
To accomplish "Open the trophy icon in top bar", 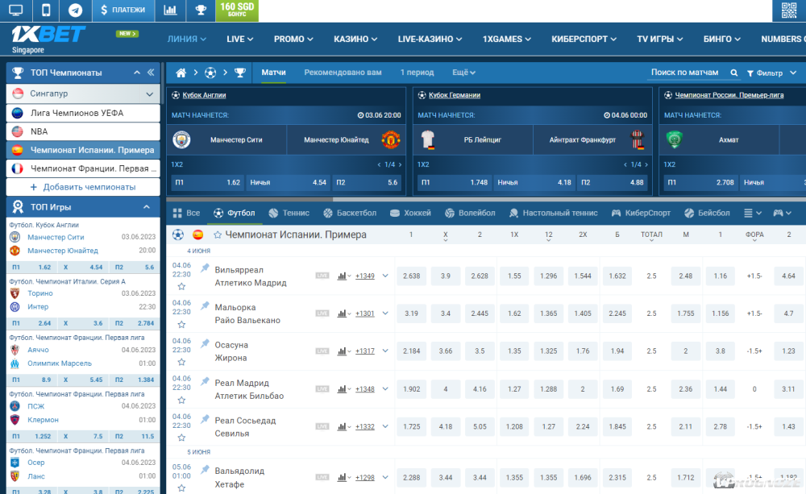I will (x=201, y=10).
